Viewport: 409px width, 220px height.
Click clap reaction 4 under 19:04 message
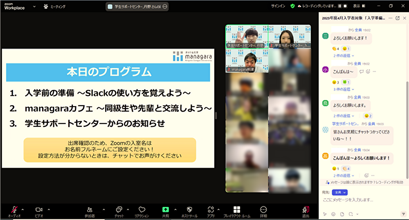(x=346, y=169)
